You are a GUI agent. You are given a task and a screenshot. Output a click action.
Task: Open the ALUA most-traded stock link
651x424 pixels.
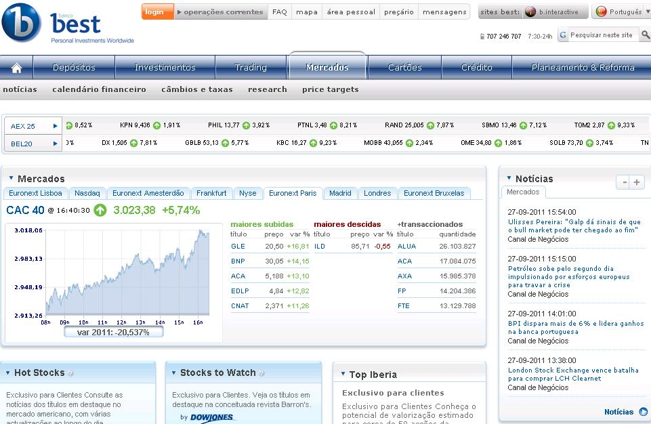tap(406, 247)
